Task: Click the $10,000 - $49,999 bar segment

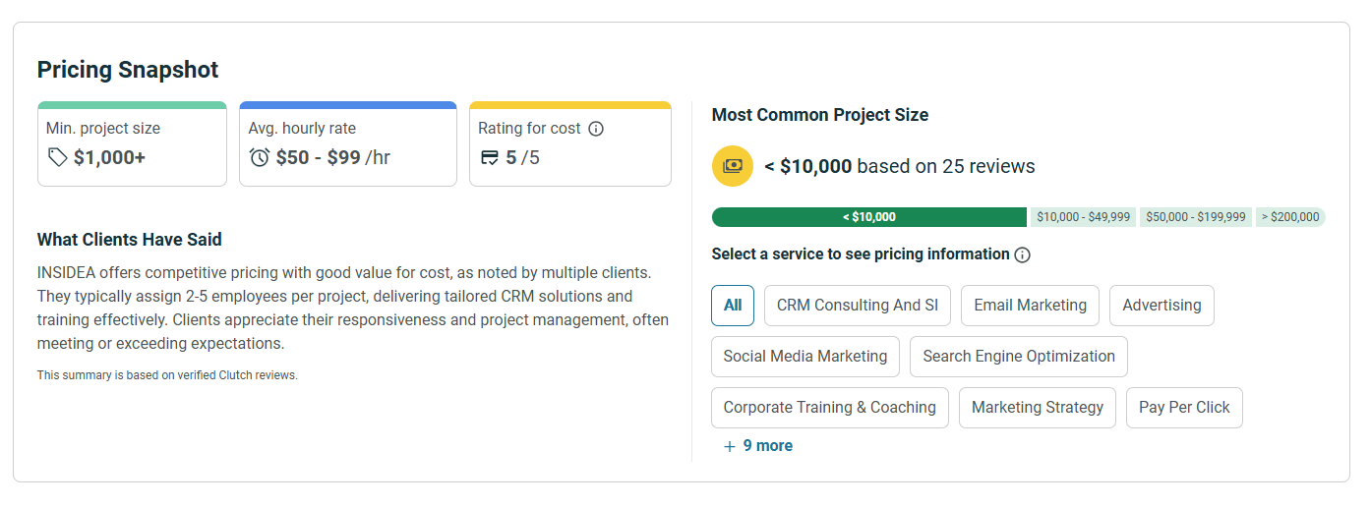Action: 1083,217
